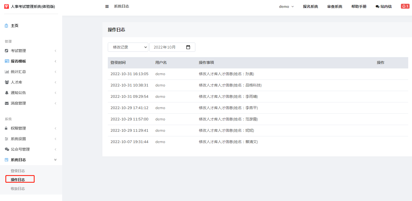Click entry for 姓名：蔡清文
Viewport: 412px width, 201px height.
[x=228, y=142]
